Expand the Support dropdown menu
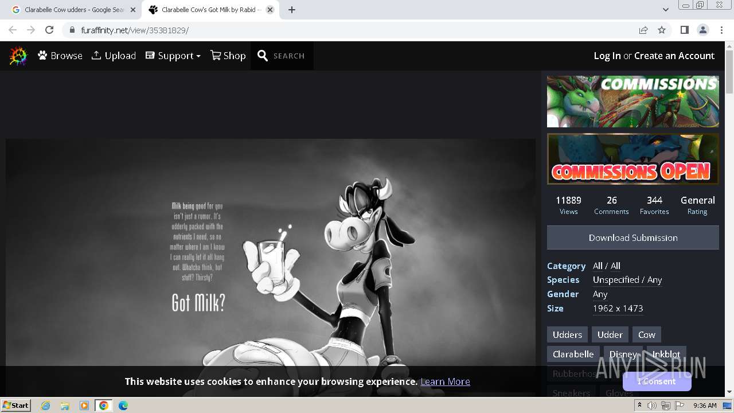 click(173, 56)
